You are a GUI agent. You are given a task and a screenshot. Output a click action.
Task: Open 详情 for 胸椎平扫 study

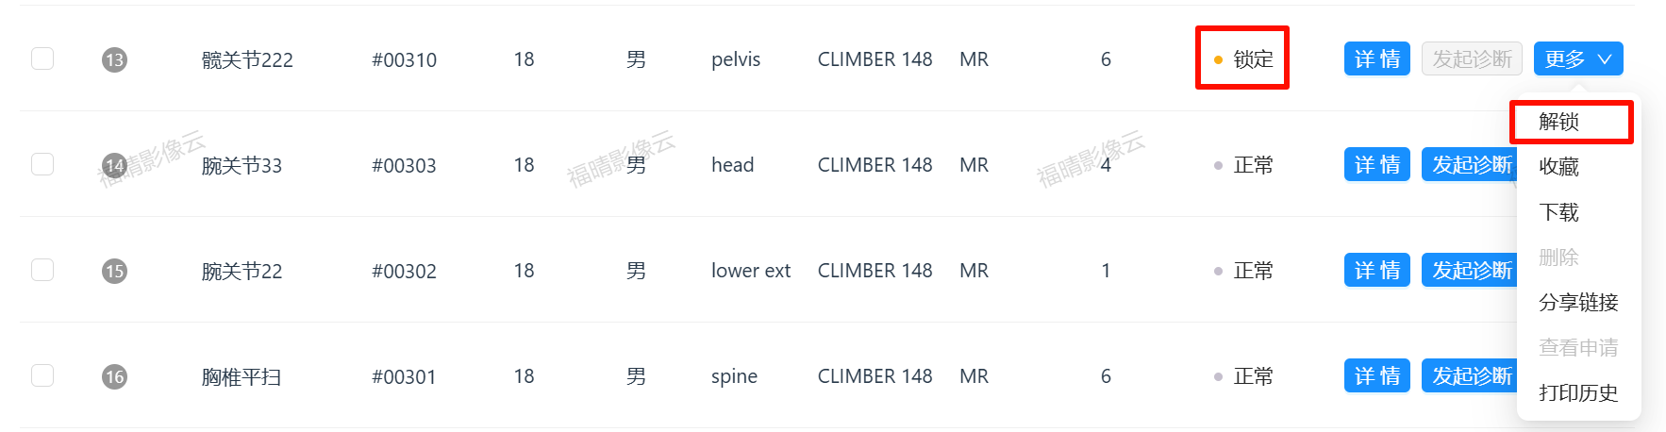(x=1376, y=376)
